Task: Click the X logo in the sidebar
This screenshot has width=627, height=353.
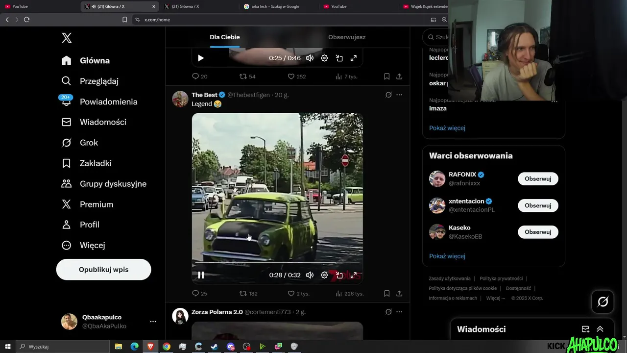Action: coord(67,38)
